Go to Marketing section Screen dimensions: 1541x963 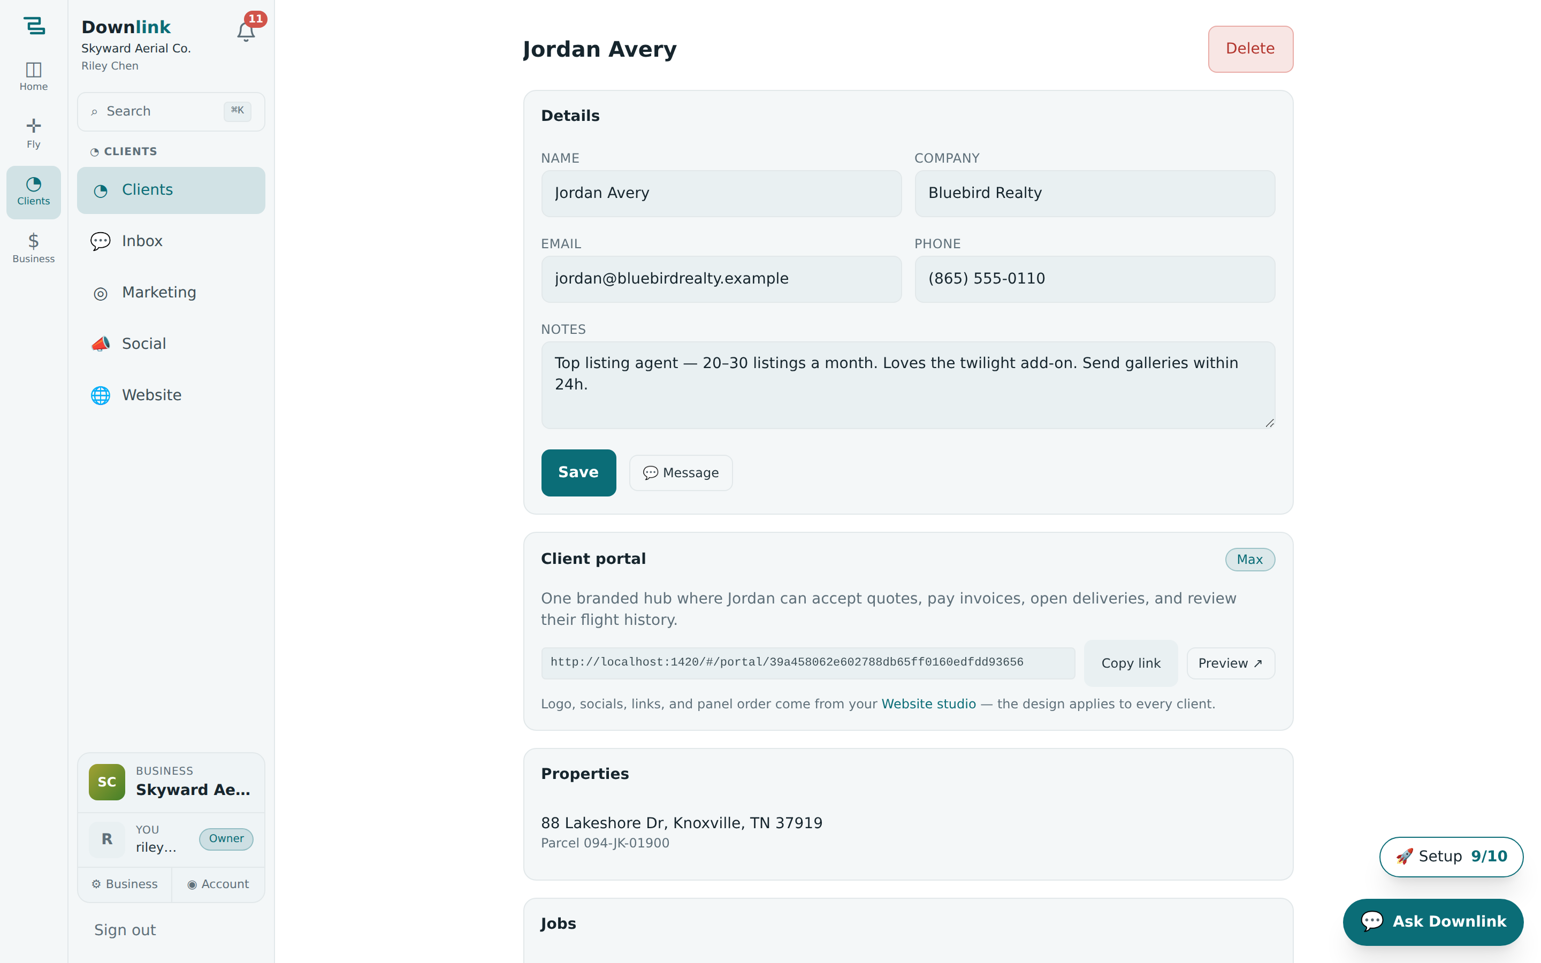tap(171, 293)
